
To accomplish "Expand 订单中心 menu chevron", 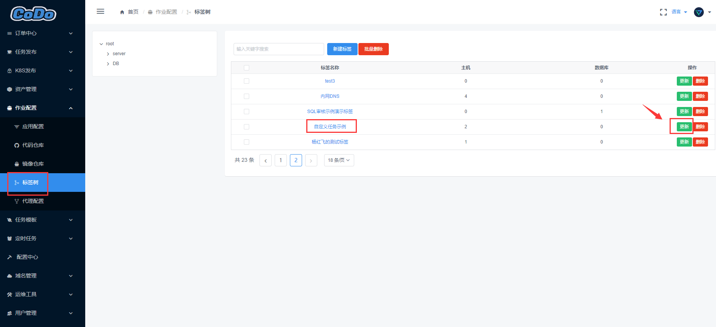I will click(x=71, y=33).
